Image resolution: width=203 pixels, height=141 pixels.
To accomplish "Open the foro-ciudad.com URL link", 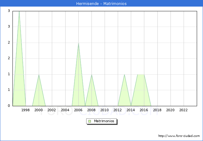I will pyautogui.click(x=179, y=136).
